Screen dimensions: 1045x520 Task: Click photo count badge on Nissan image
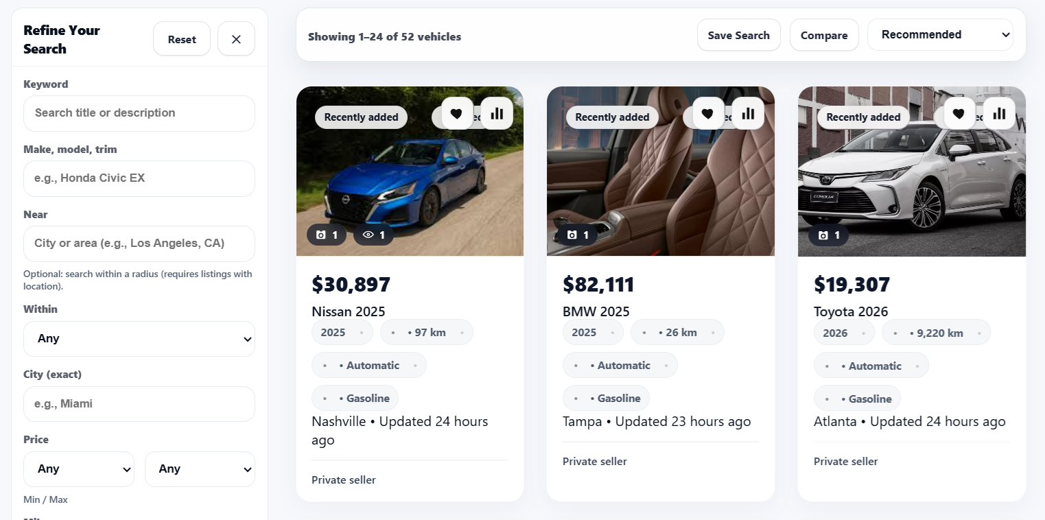coord(327,235)
